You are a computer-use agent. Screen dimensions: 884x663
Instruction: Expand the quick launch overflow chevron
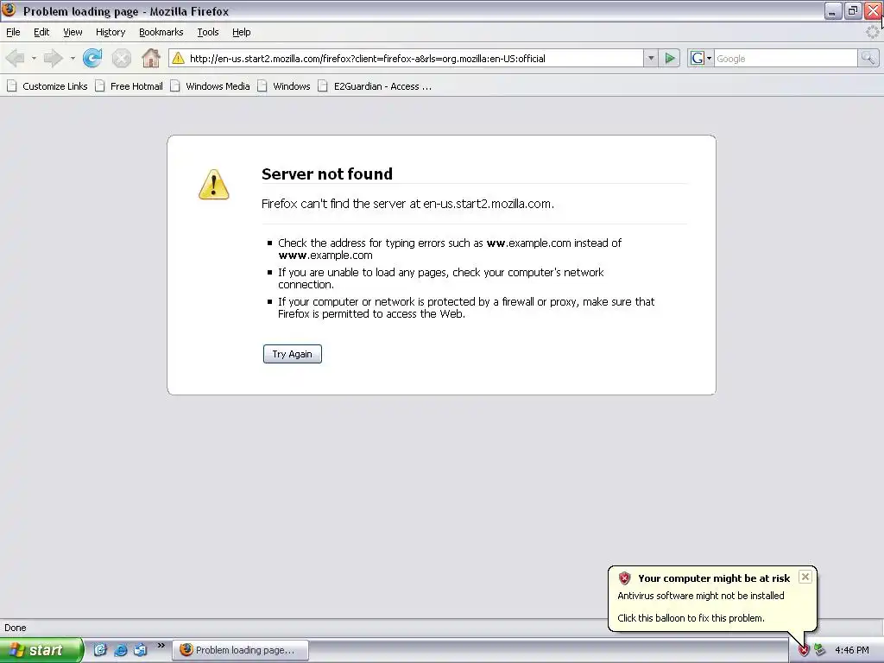click(161, 646)
